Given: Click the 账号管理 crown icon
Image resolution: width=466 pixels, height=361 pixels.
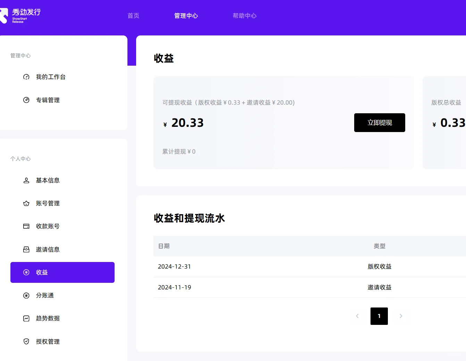Looking at the screenshot, I should [26, 203].
